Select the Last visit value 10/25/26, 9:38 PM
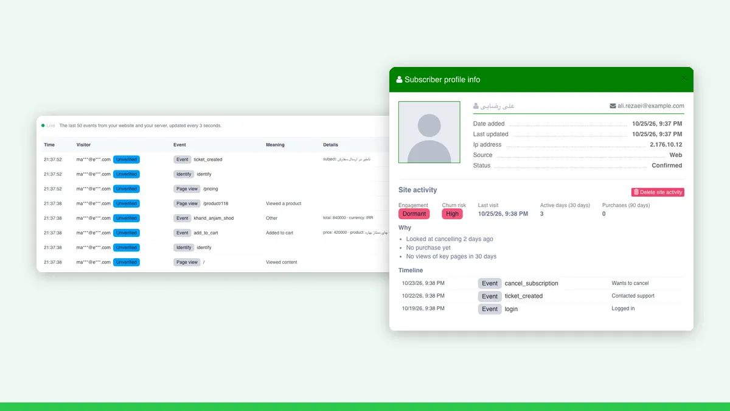This screenshot has height=411, width=730. pyautogui.click(x=503, y=214)
